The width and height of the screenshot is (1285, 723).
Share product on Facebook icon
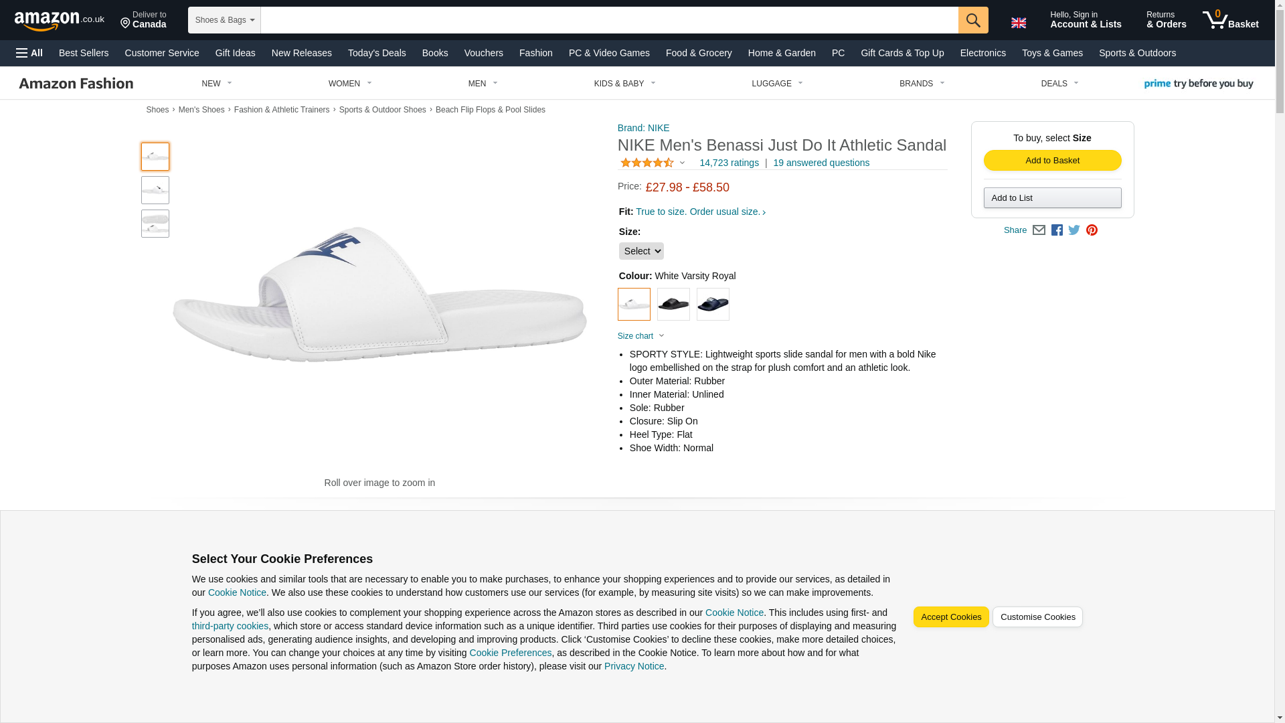[x=1056, y=230]
